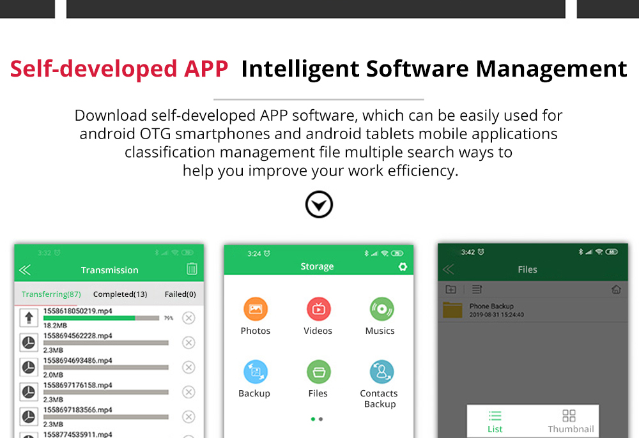The width and height of the screenshot is (639, 438).
Task: Switch to the Failed(0) tab
Action: click(180, 294)
